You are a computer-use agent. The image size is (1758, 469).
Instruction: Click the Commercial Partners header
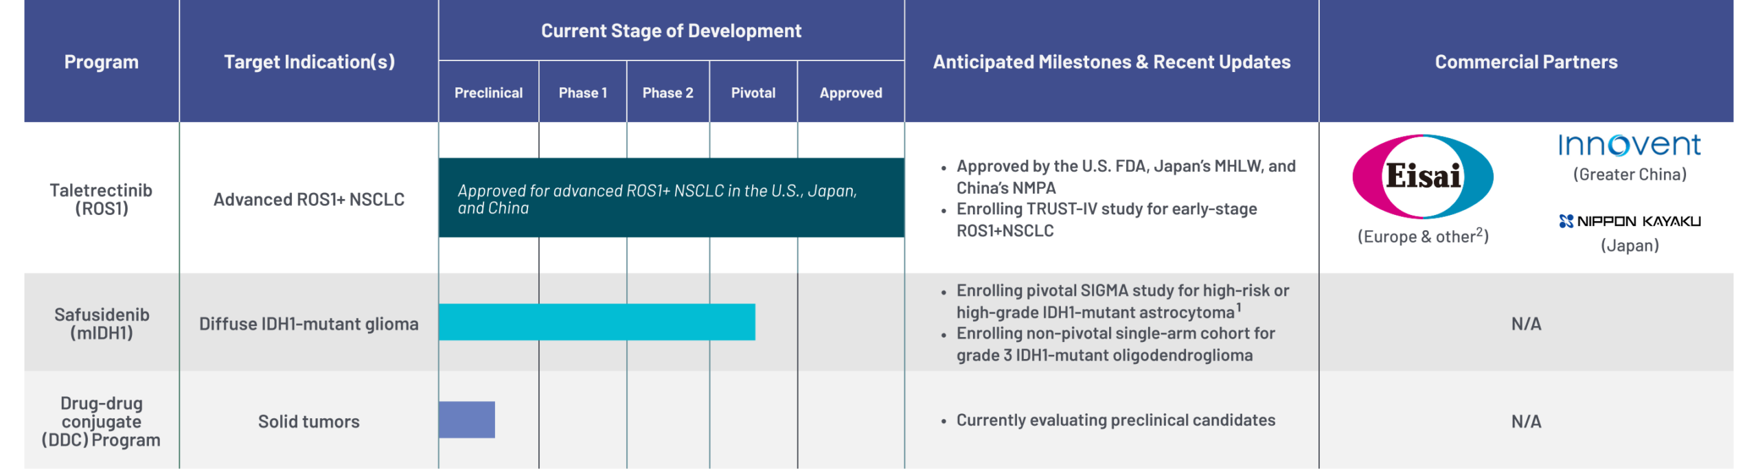[1526, 62]
